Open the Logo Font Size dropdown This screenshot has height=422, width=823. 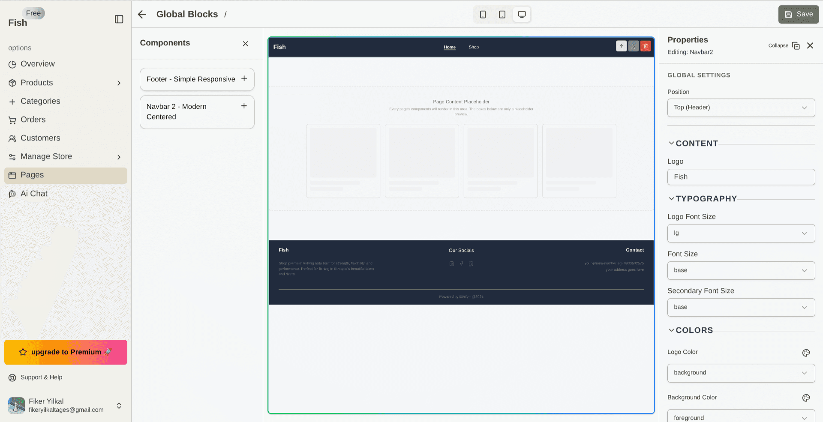click(x=741, y=233)
